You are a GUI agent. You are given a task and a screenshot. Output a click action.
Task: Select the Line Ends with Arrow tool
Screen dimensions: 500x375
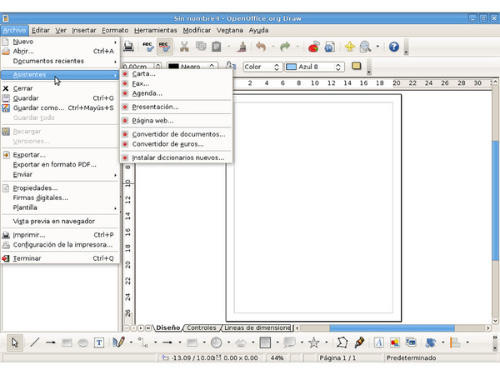point(50,342)
